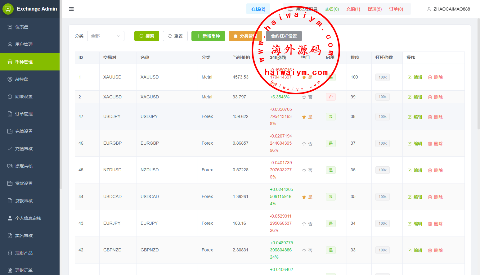Toggle enabled status tag for XAGUSD
Screen dimensions: 480x275
[x=330, y=97]
